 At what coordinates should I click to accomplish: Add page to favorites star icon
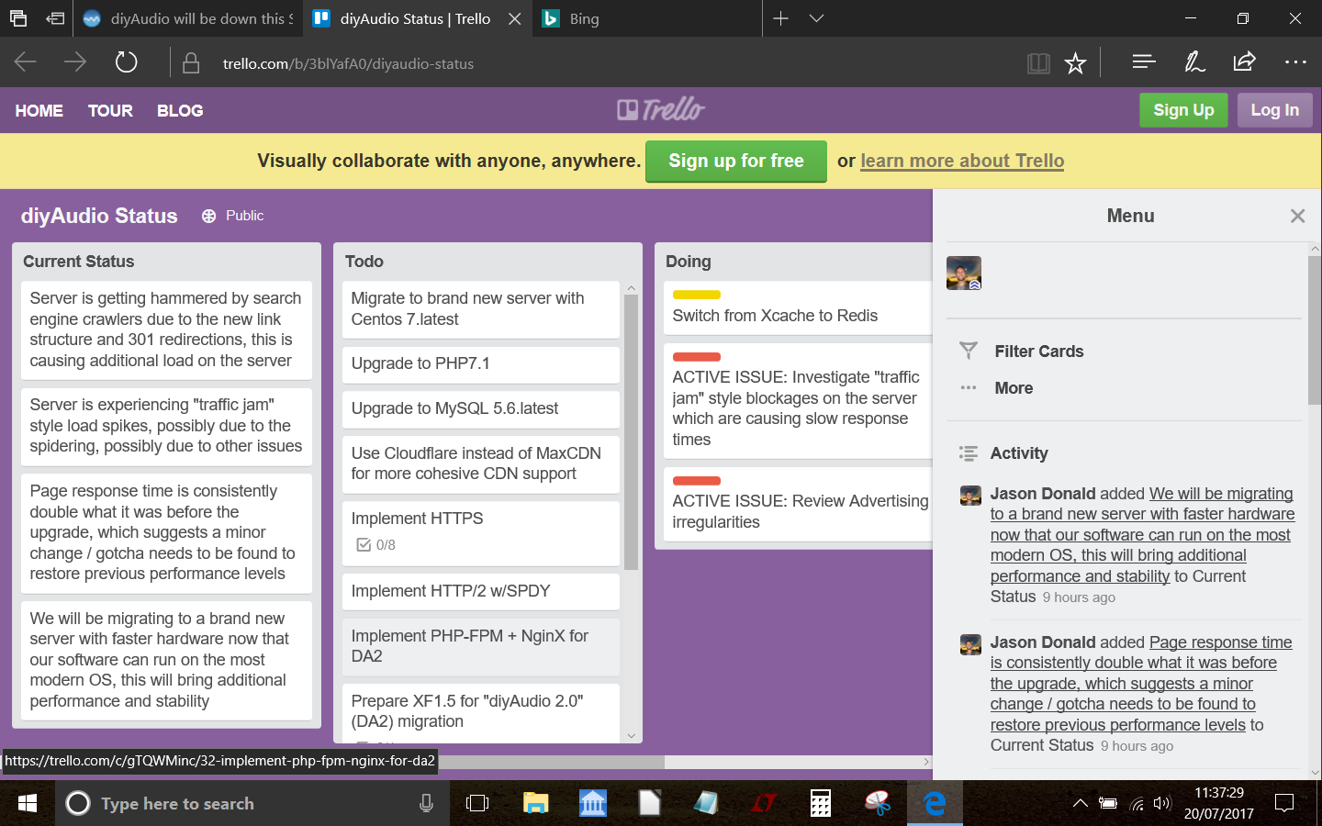point(1075,63)
